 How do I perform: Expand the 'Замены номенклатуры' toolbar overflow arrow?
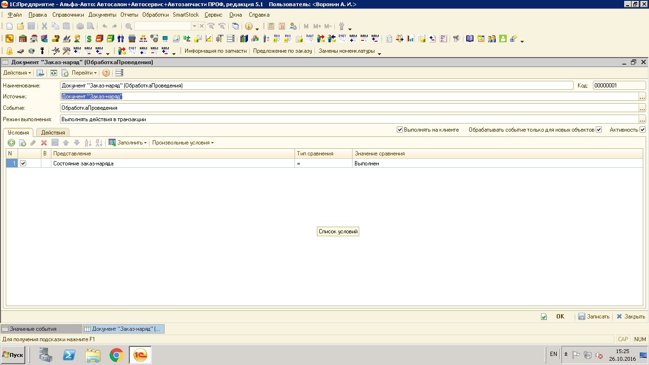(379, 53)
